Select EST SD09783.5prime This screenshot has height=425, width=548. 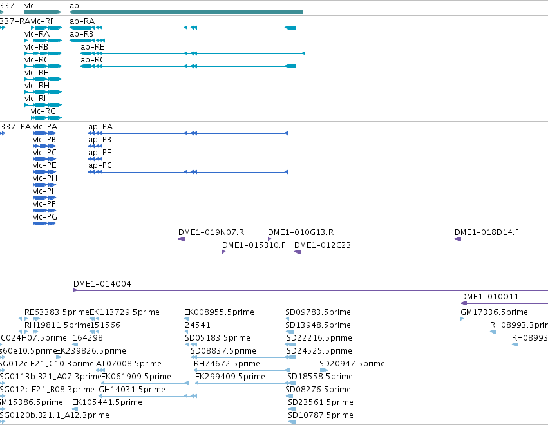point(318,312)
